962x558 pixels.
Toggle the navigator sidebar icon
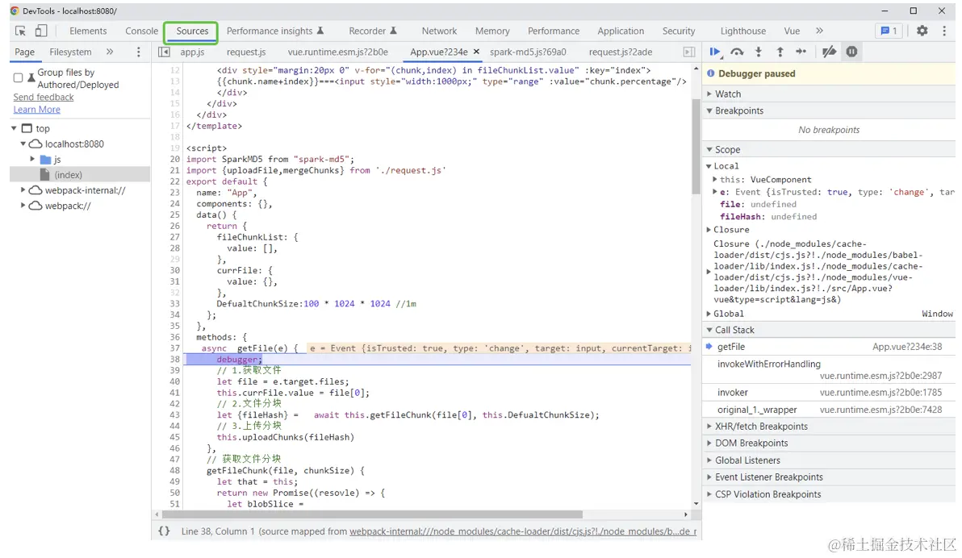point(164,52)
